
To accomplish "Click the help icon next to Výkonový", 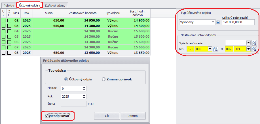I will click(218, 22).
